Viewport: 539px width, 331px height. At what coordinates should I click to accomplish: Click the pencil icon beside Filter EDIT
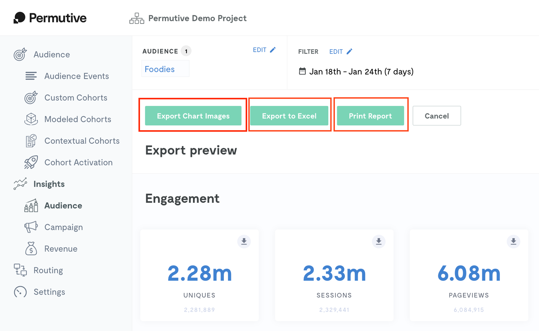point(349,52)
